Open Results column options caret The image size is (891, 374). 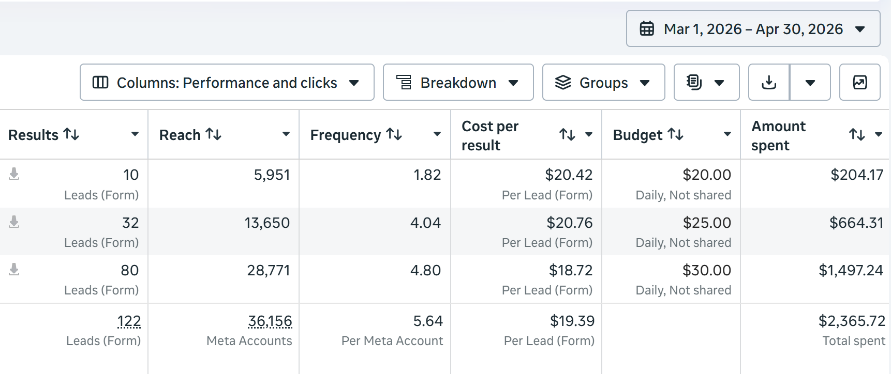(135, 134)
